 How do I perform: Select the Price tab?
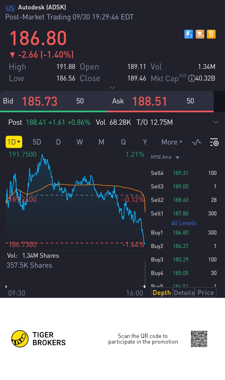[x=206, y=293]
